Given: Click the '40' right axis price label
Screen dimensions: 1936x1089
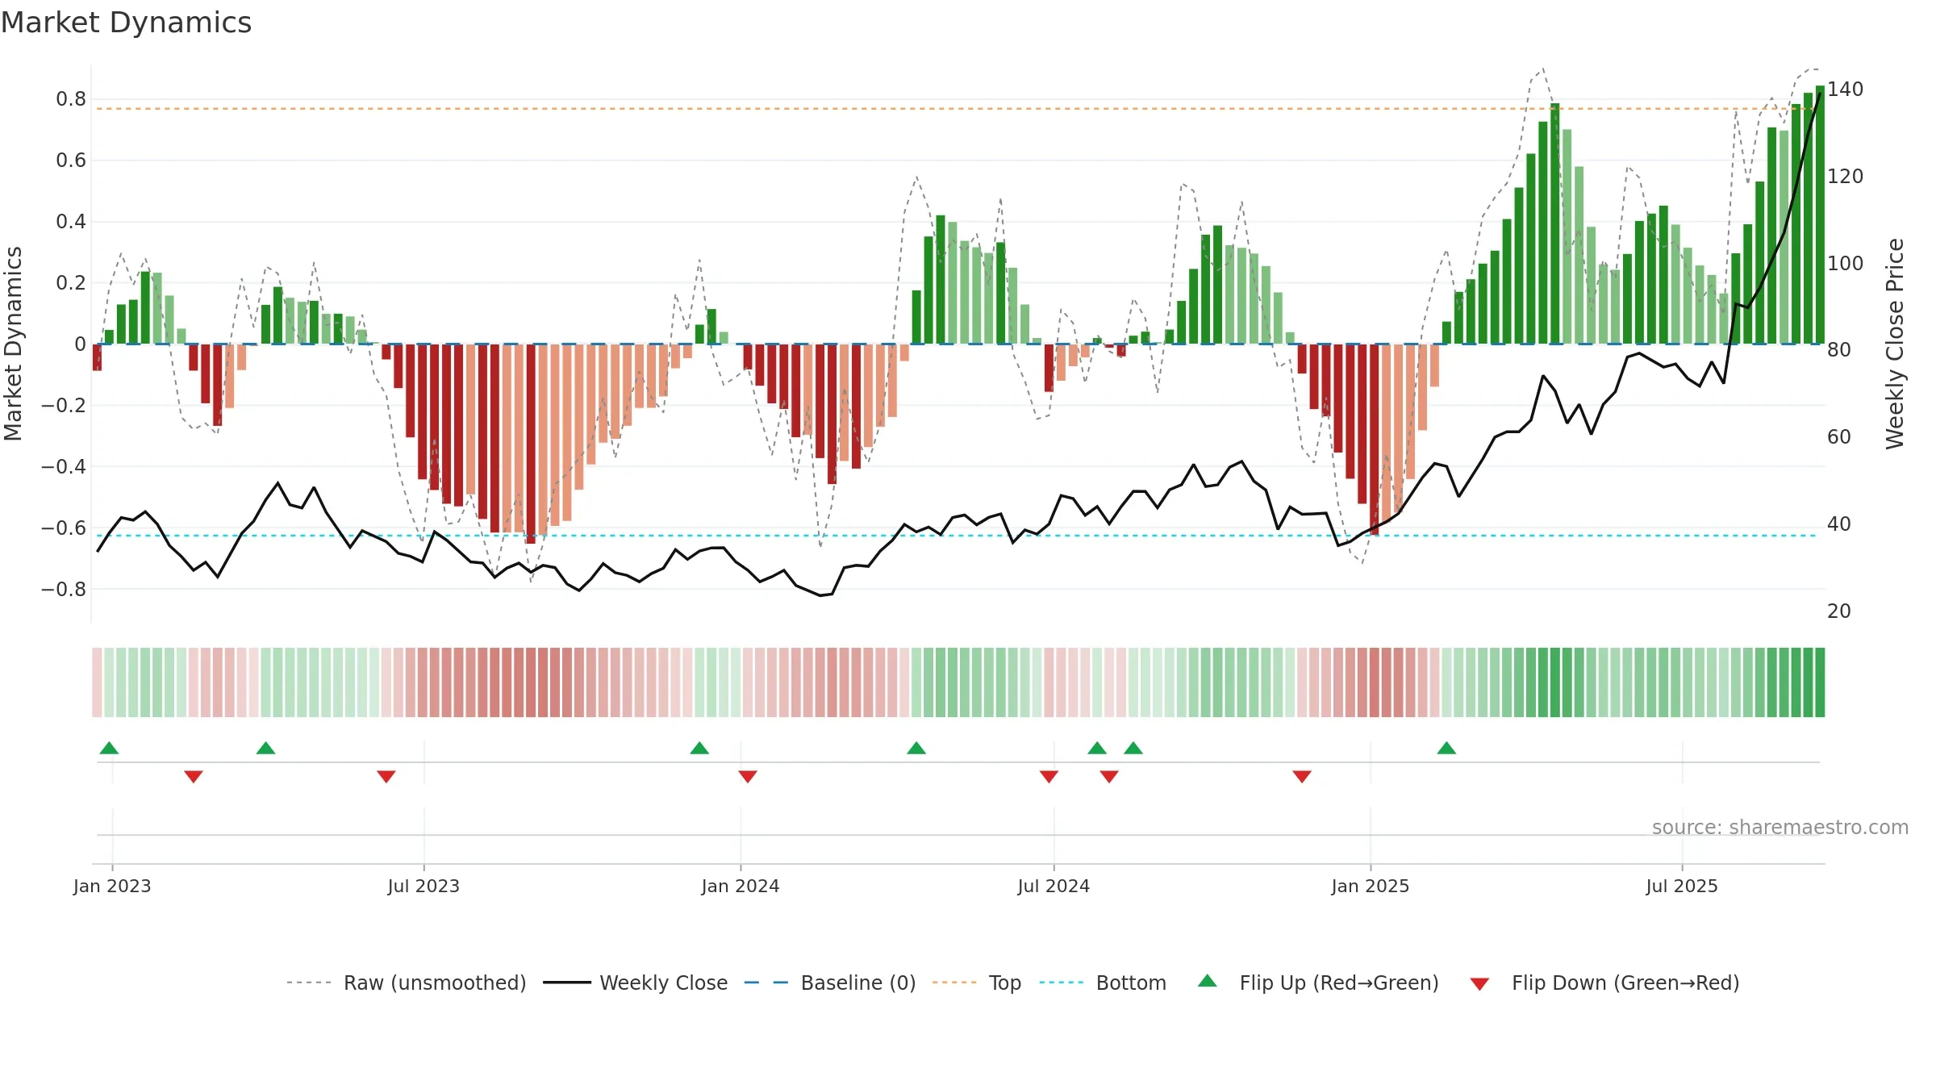Looking at the screenshot, I should [x=1839, y=524].
